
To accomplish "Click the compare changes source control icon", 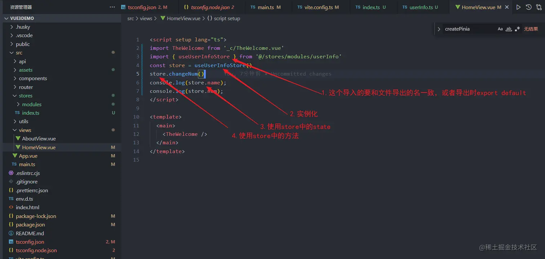I will (539, 7).
